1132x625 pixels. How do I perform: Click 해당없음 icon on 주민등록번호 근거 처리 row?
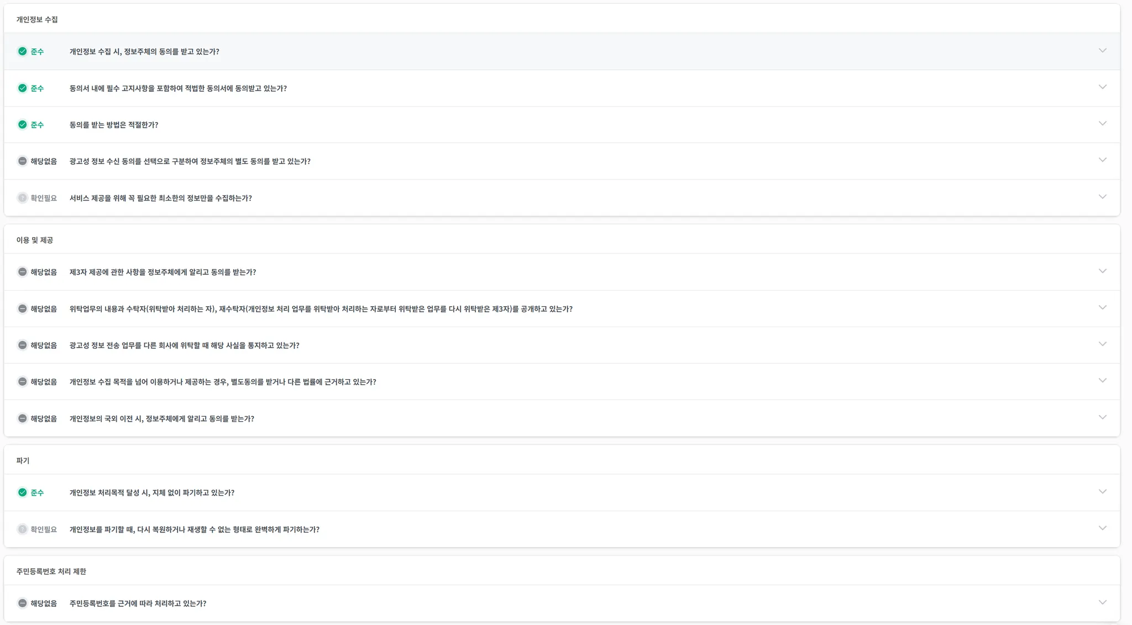[x=22, y=603]
